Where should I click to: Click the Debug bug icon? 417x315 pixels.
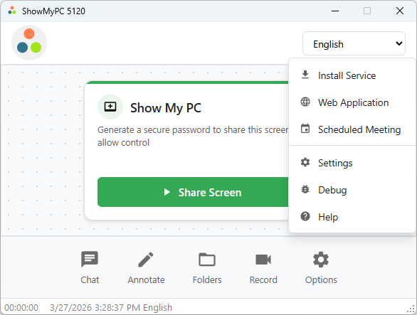tap(305, 189)
